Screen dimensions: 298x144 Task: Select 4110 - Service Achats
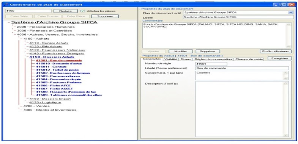point(49,43)
